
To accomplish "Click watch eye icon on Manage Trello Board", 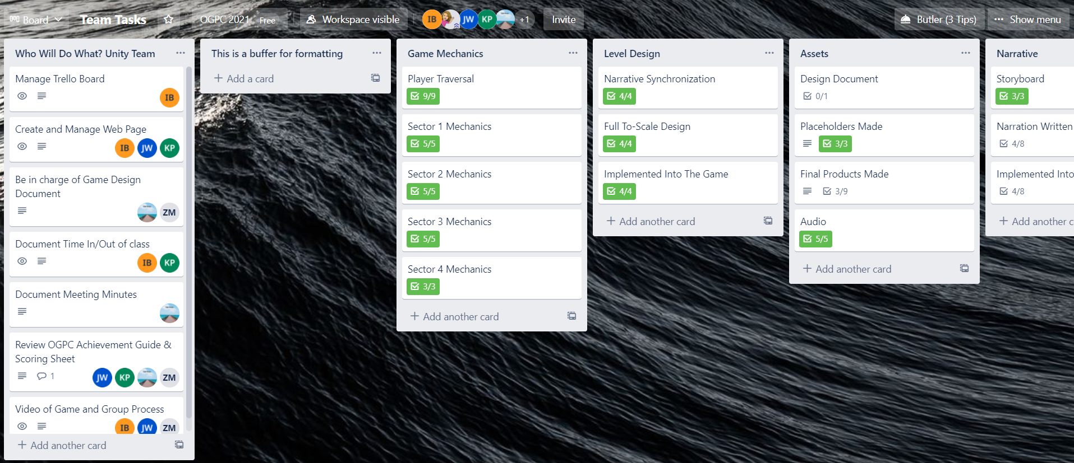I will [x=22, y=96].
